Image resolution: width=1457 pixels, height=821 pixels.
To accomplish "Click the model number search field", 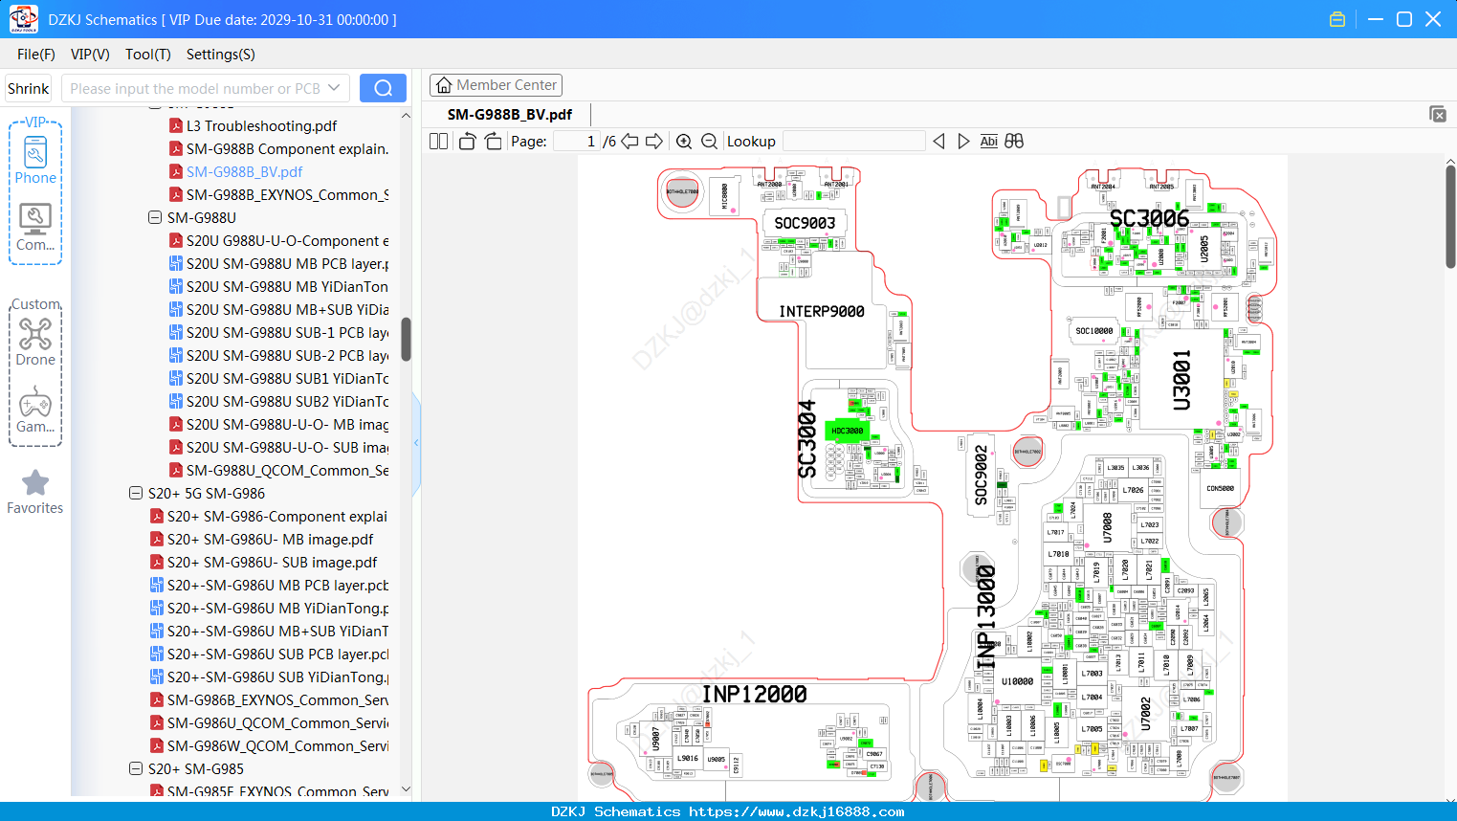I will pyautogui.click(x=194, y=88).
